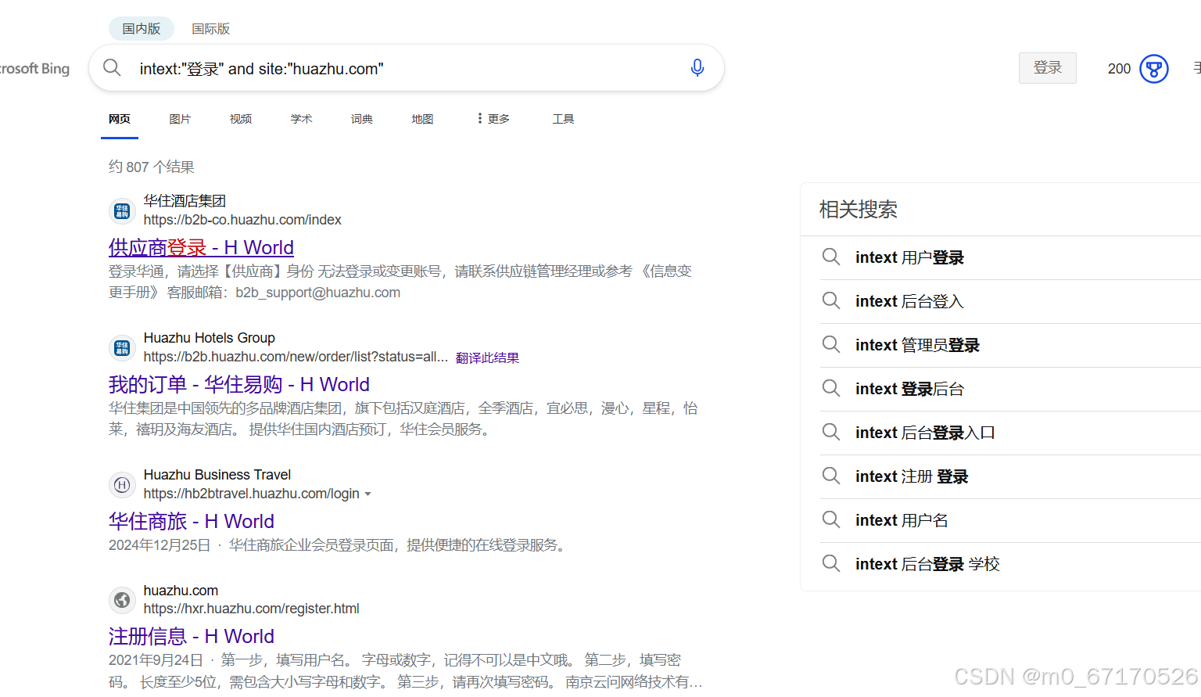1201x697 pixels.
Task: Switch to the 词典 tab
Action: click(x=362, y=119)
